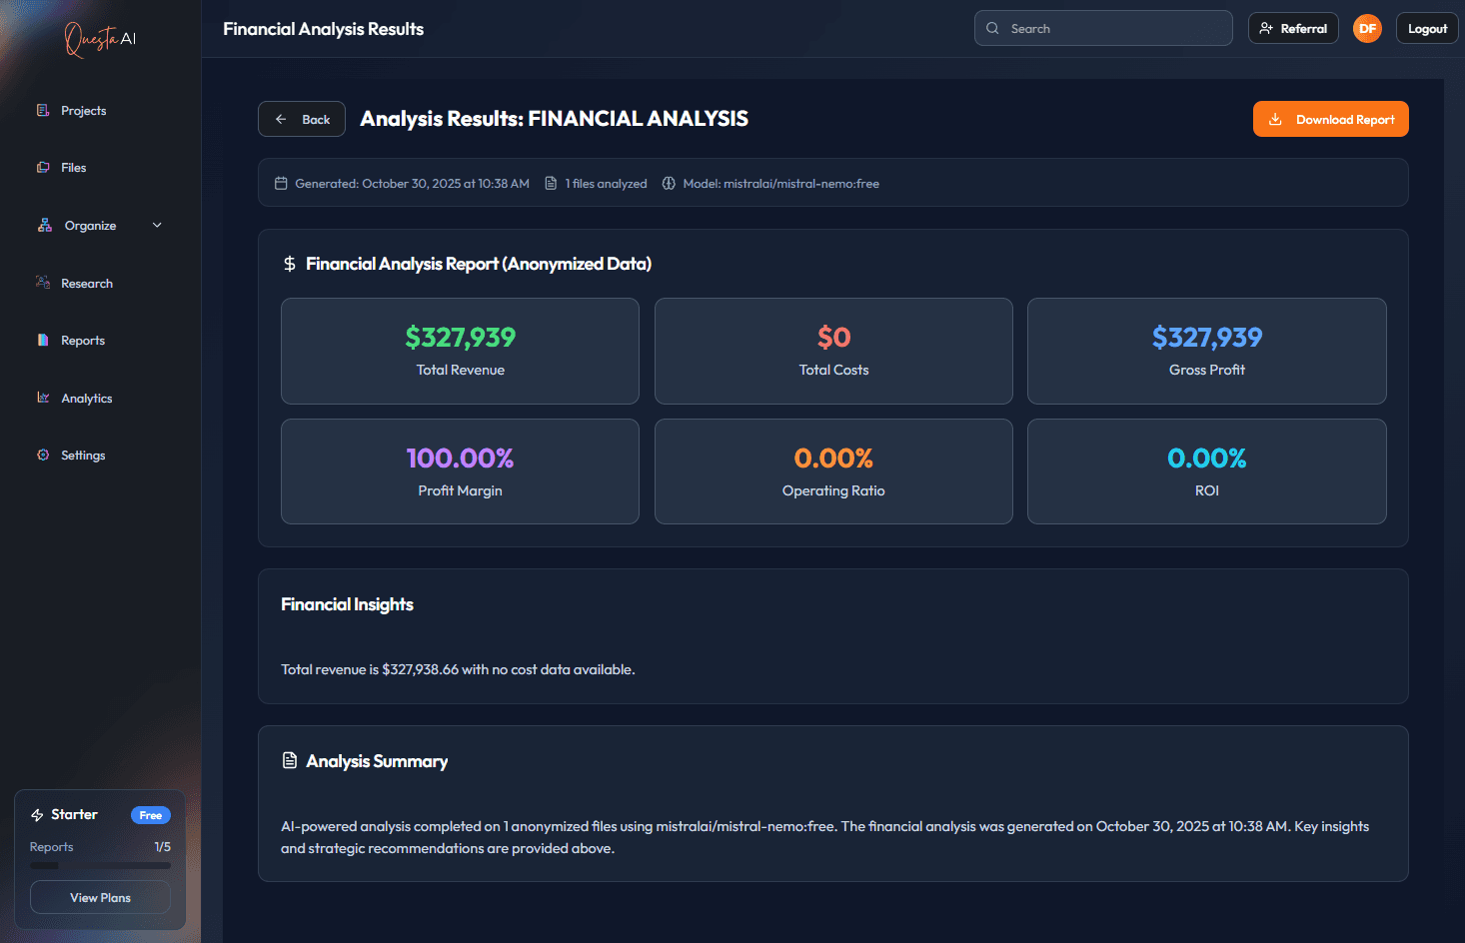Open the View Plans page
This screenshot has width=1465, height=943.
pyautogui.click(x=99, y=897)
